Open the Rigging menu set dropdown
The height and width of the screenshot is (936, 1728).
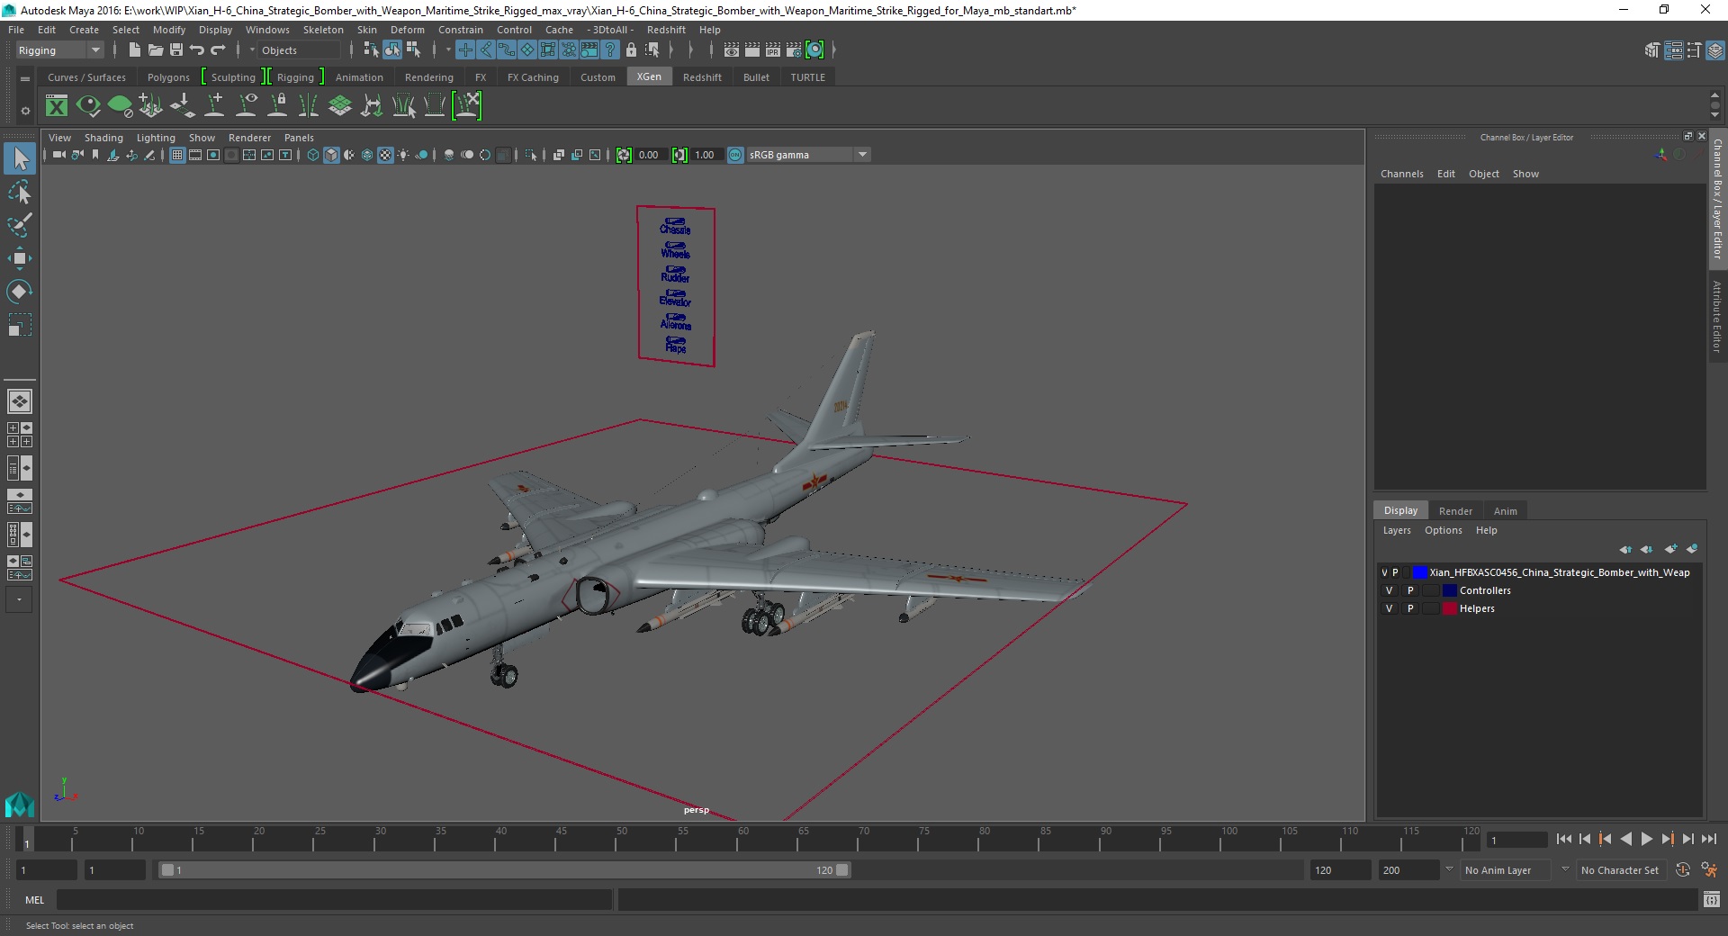pyautogui.click(x=59, y=50)
